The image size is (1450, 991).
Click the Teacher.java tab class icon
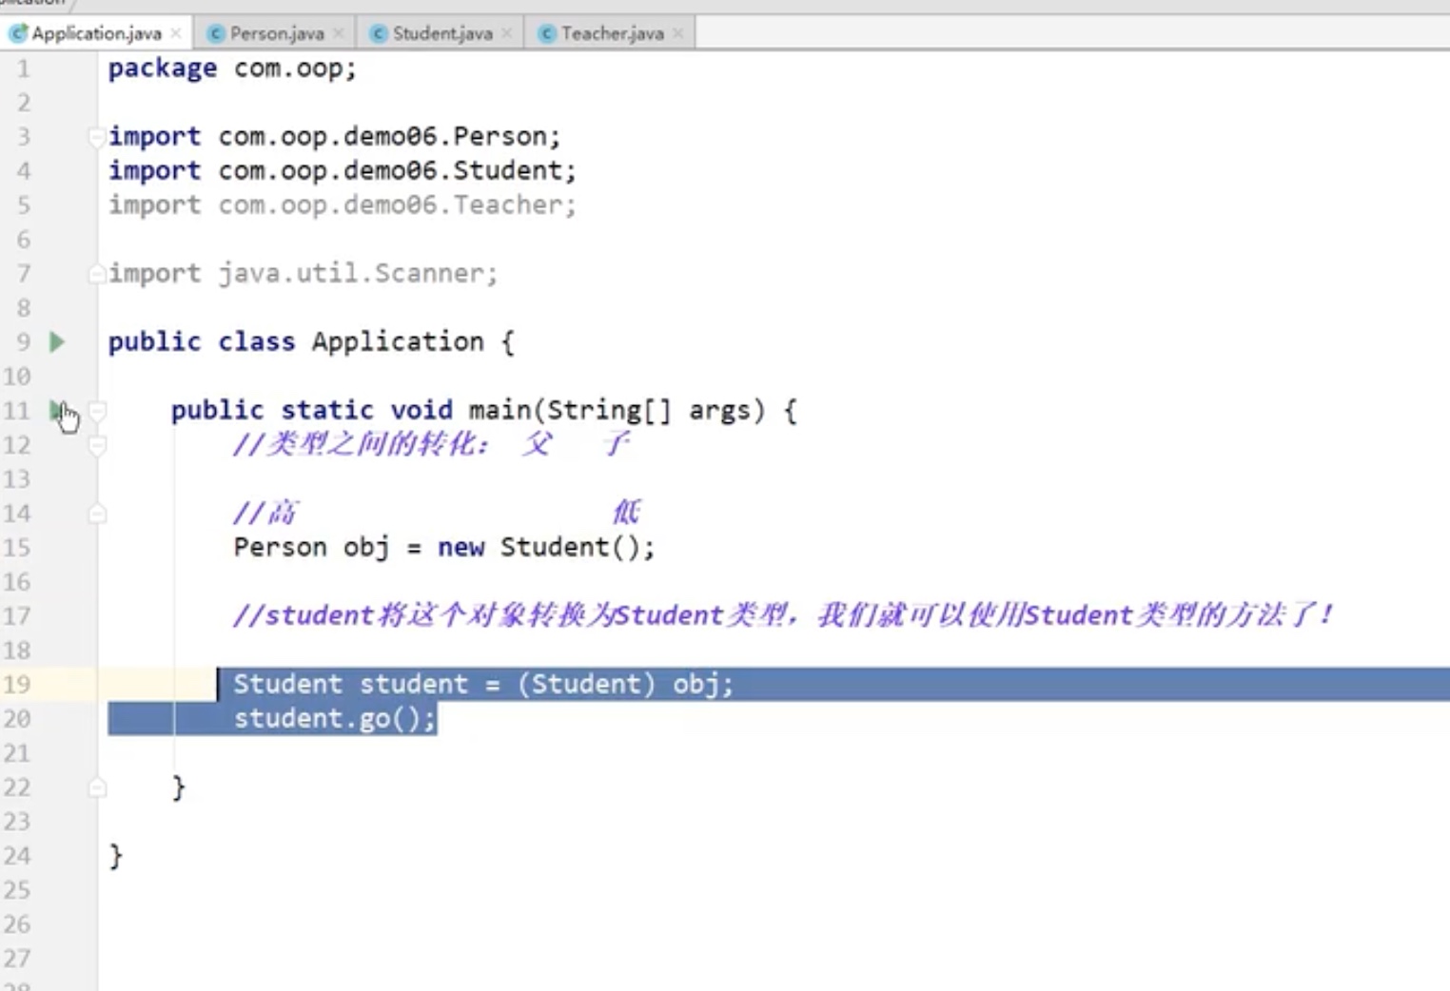click(x=547, y=33)
